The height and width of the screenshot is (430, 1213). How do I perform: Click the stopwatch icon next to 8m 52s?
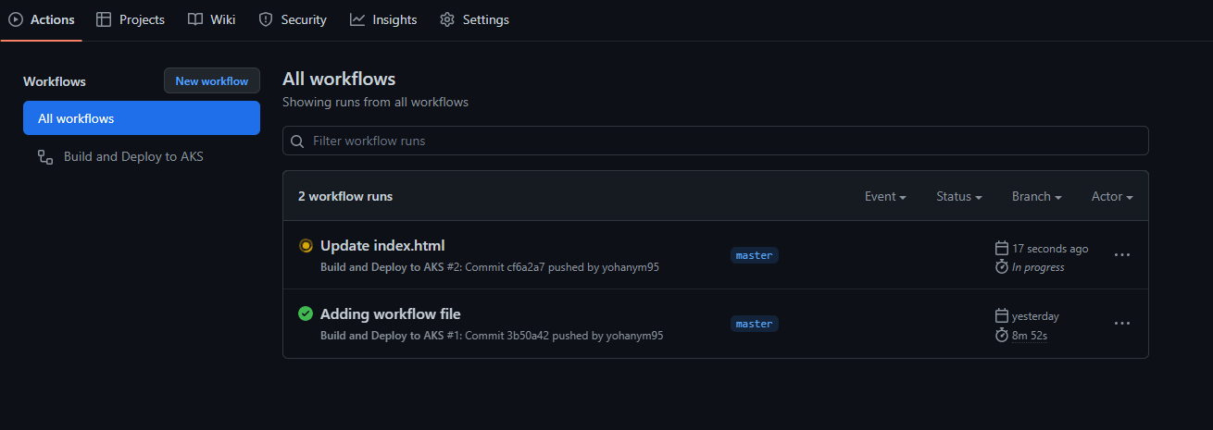1001,335
